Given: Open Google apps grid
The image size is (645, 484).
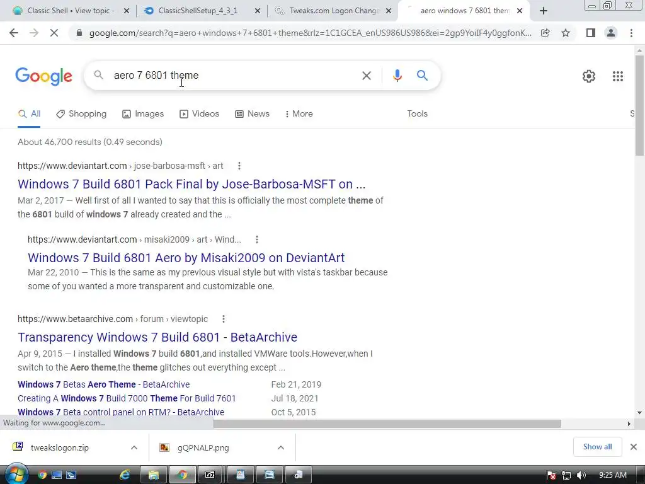Looking at the screenshot, I should pos(617,76).
